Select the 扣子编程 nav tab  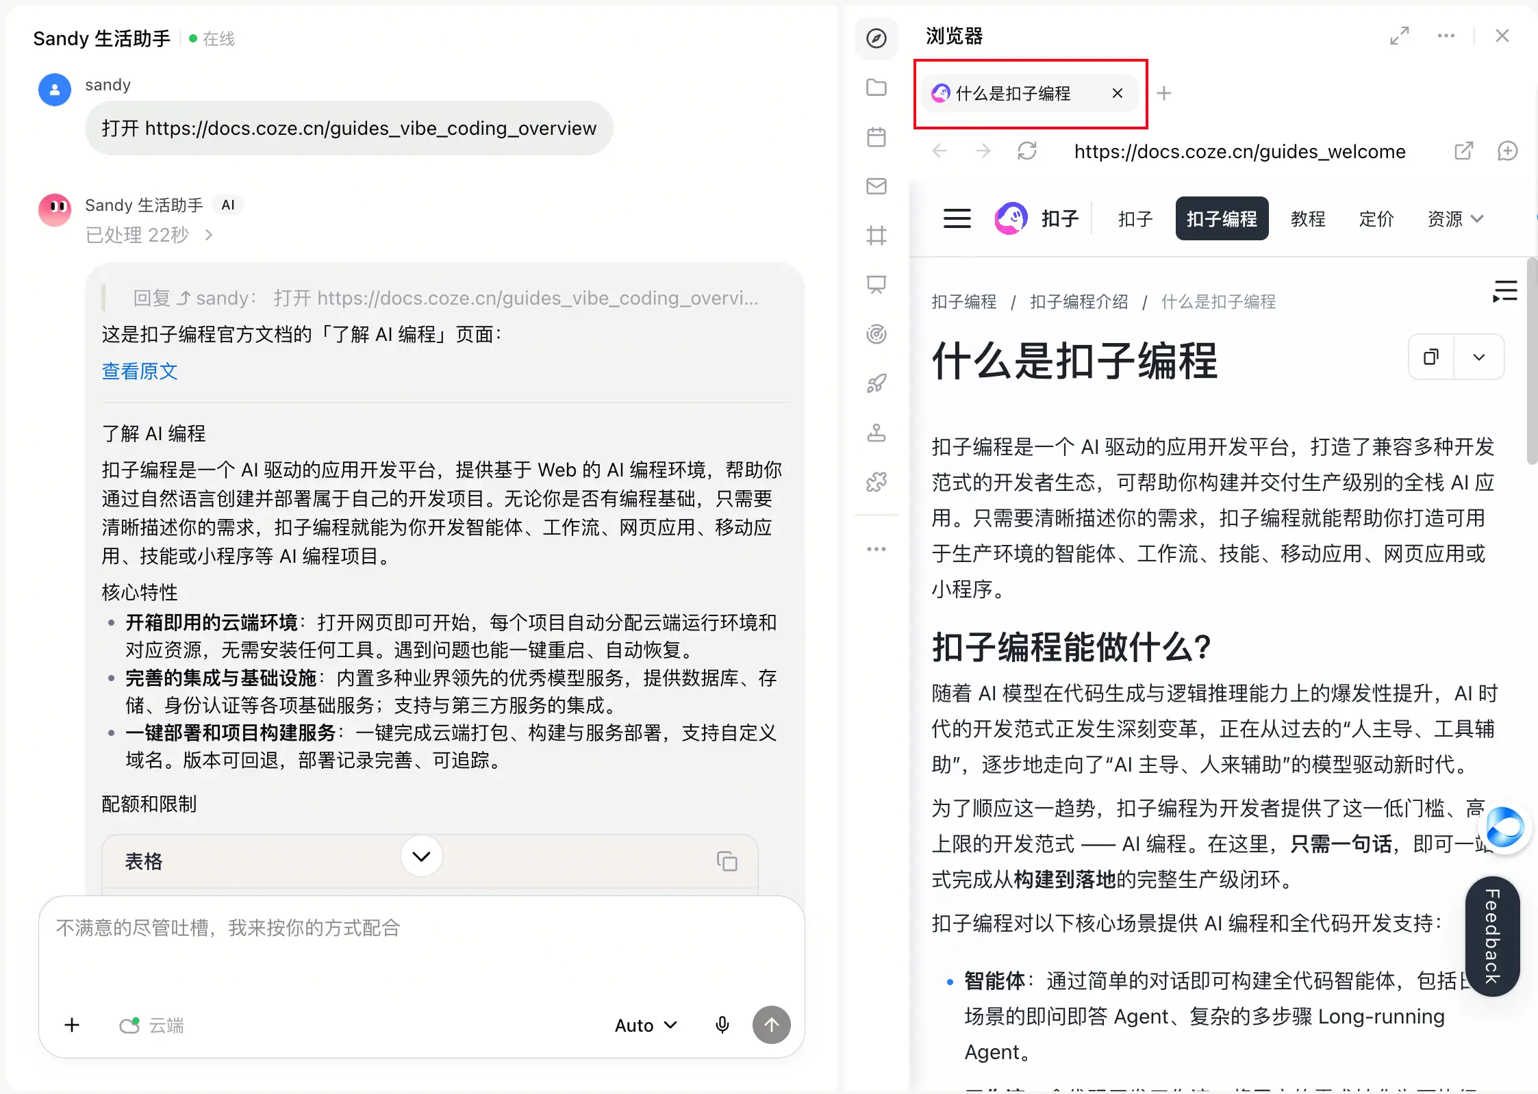click(1222, 218)
